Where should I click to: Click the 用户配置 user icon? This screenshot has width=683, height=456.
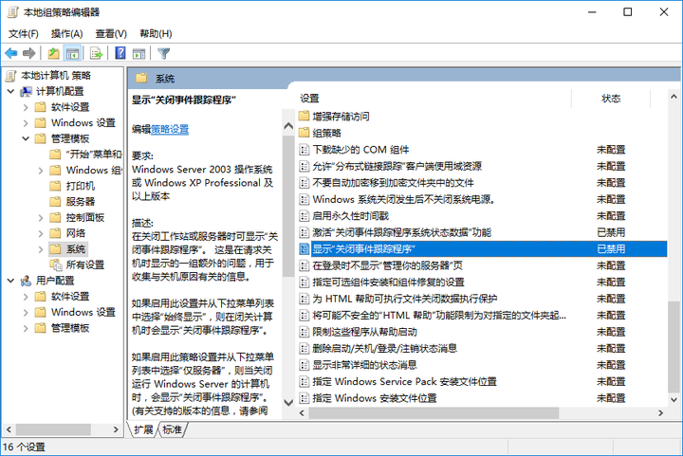[27, 281]
